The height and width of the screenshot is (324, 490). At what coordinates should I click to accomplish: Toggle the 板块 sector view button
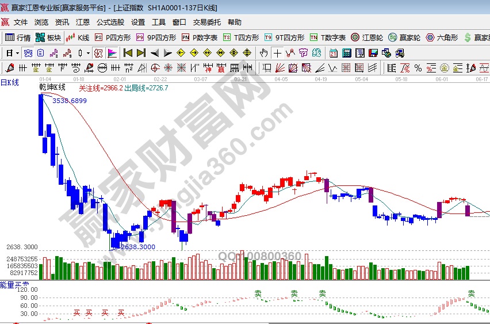(48, 37)
